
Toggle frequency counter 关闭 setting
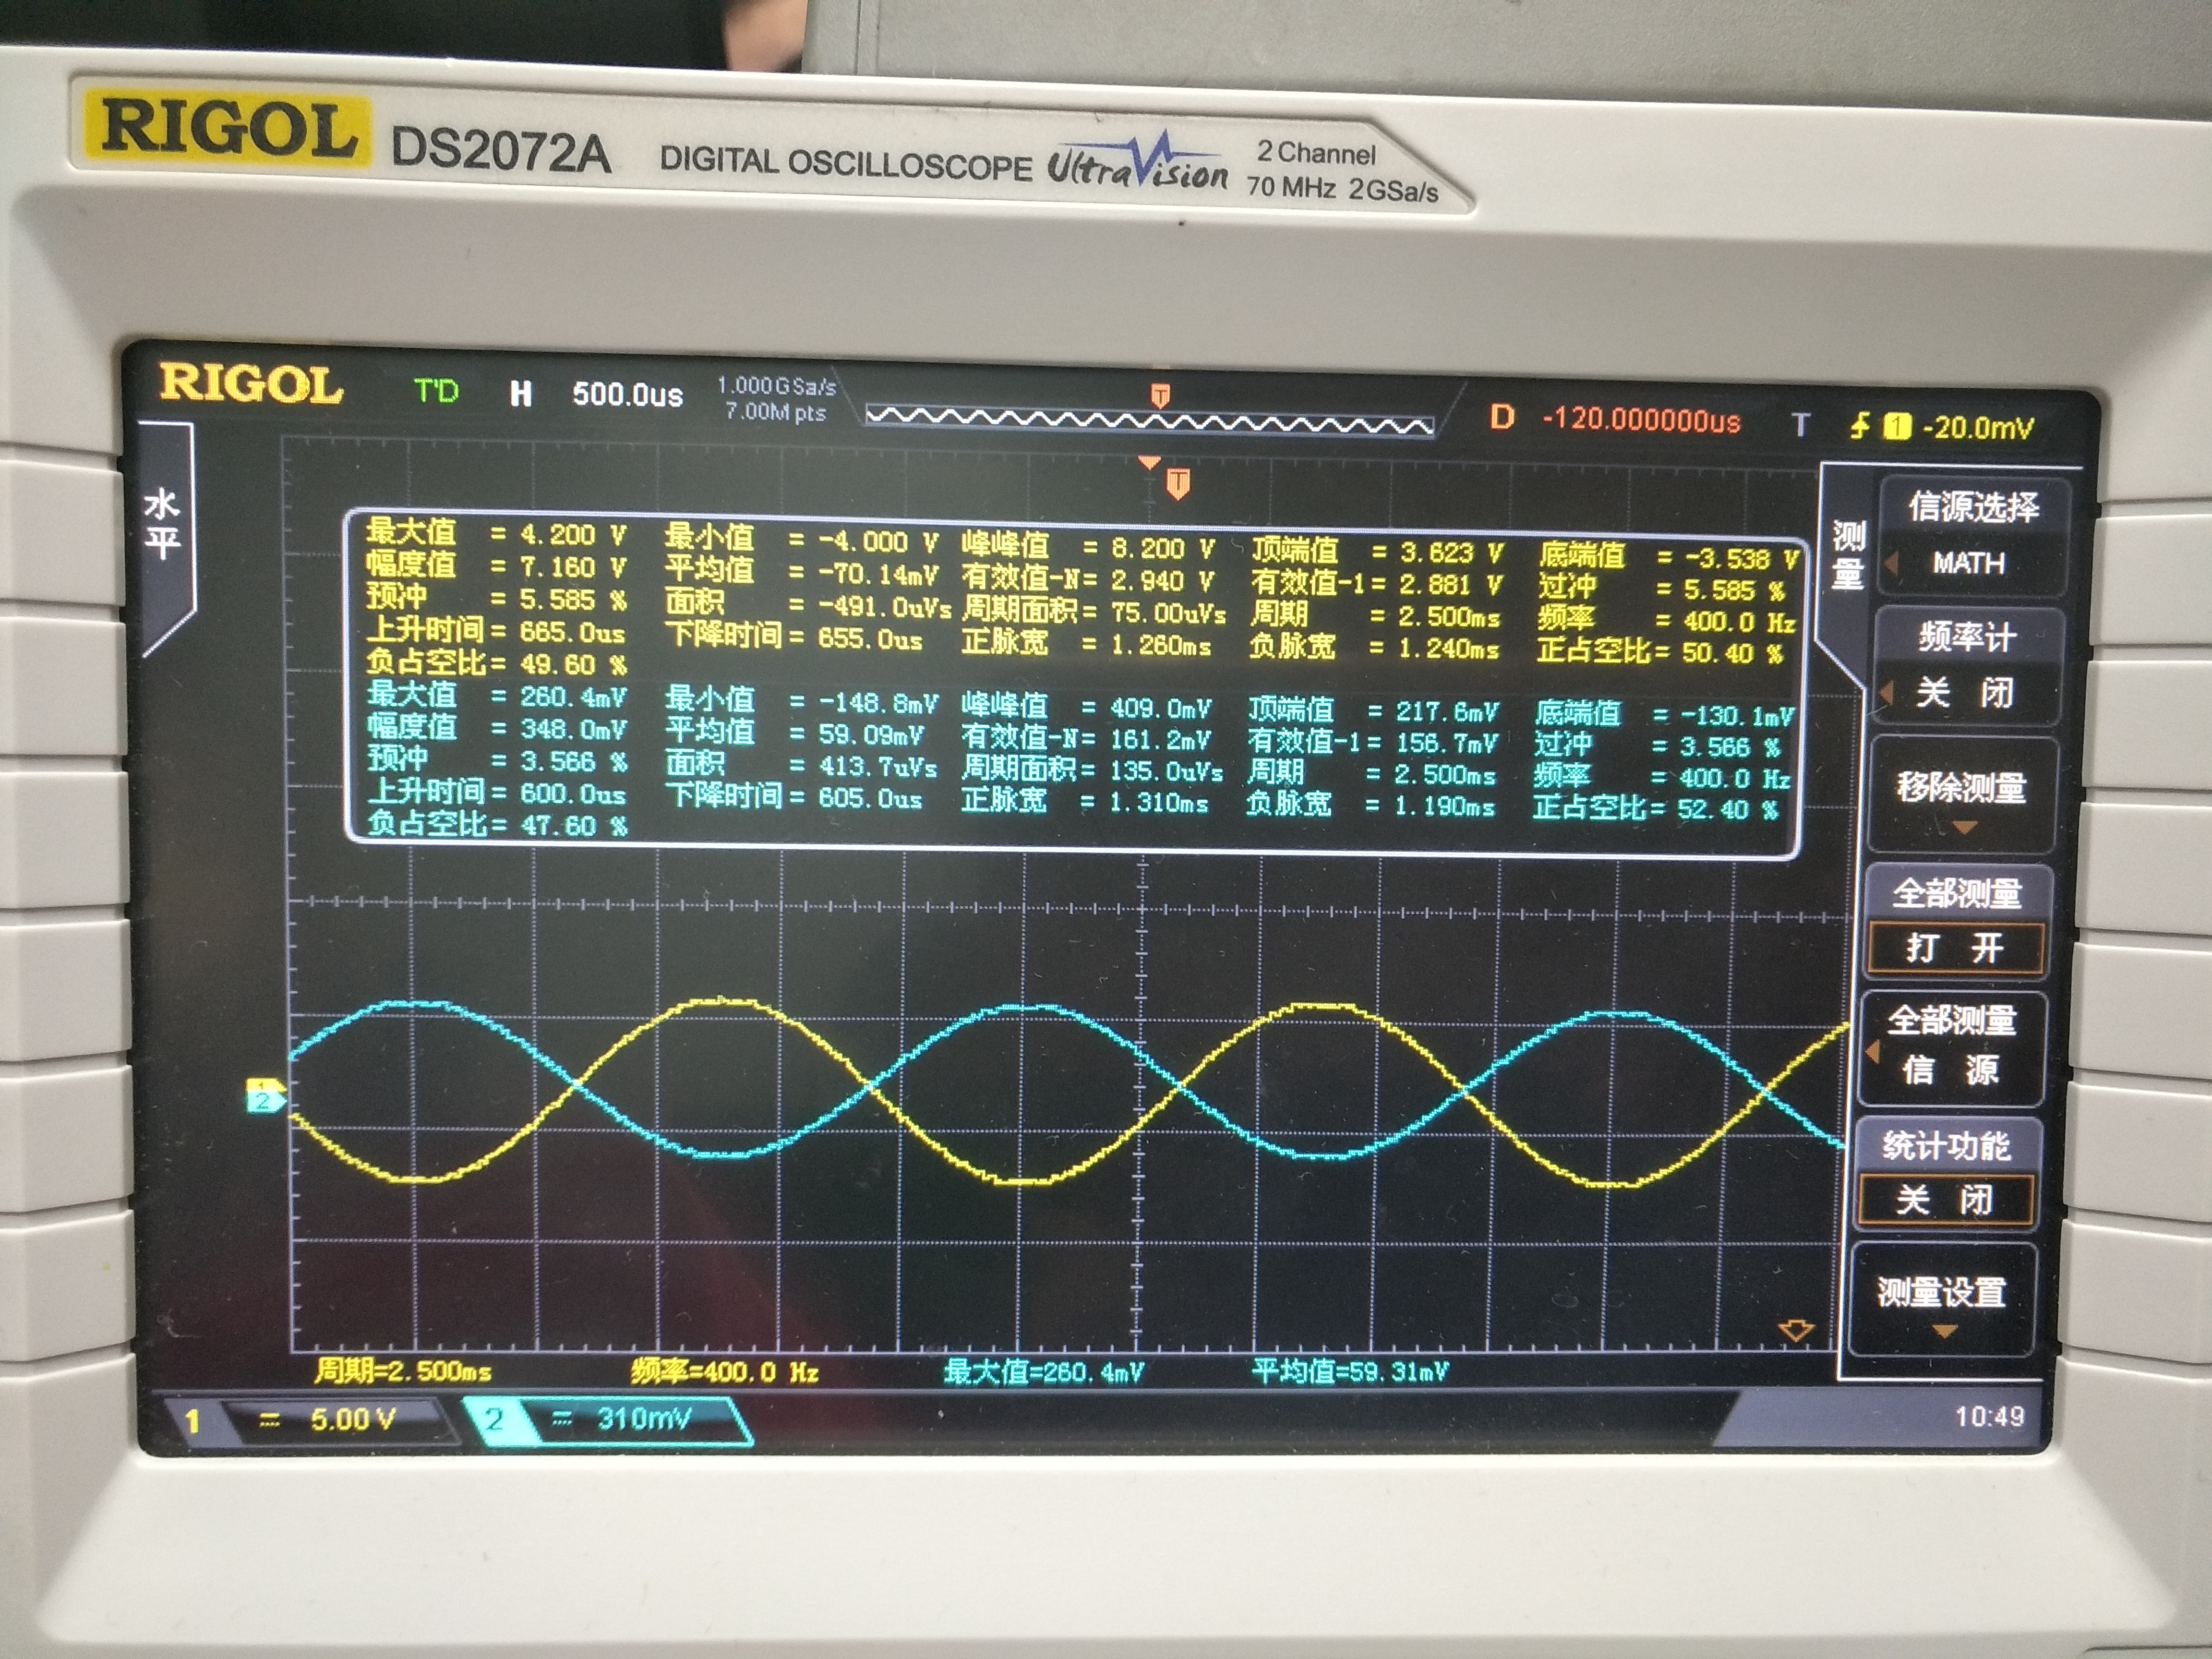(x=1965, y=692)
